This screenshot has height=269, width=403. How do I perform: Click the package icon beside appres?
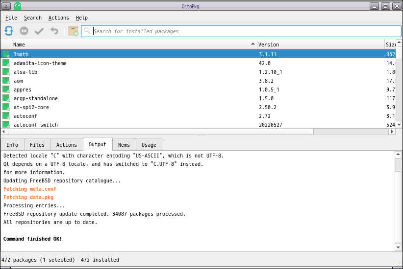coord(6,89)
